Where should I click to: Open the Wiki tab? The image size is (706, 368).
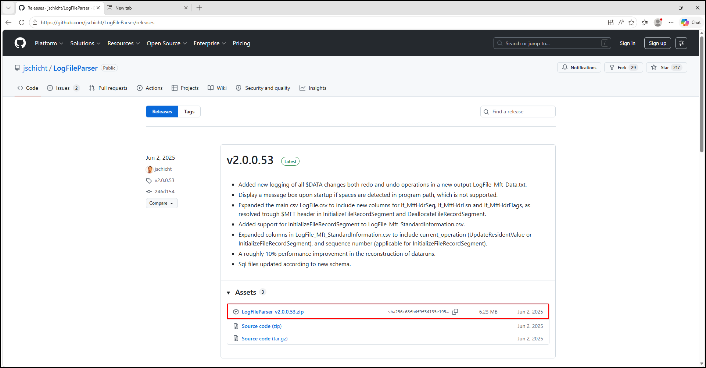(217, 88)
